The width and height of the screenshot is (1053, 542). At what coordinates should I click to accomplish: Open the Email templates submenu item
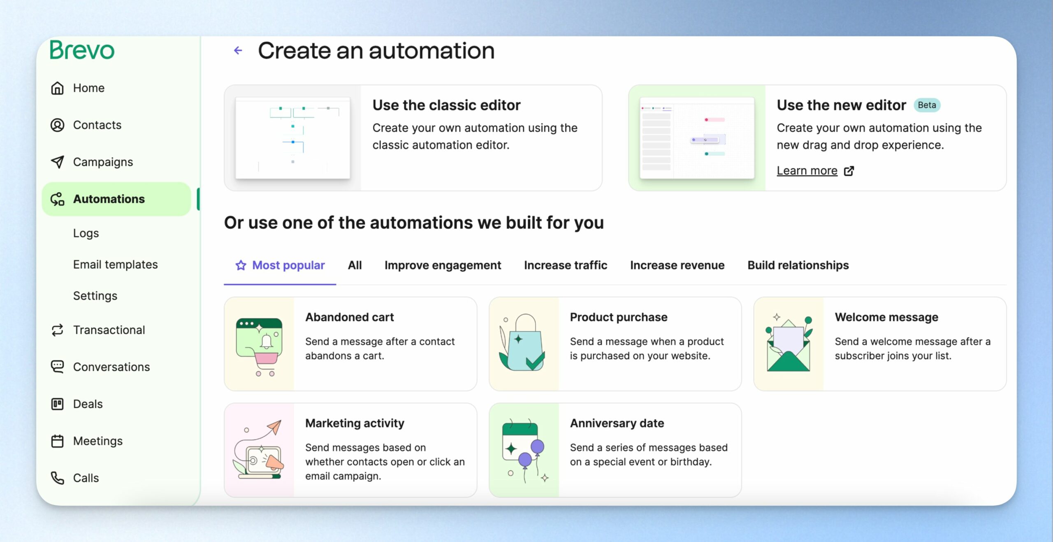[115, 265]
